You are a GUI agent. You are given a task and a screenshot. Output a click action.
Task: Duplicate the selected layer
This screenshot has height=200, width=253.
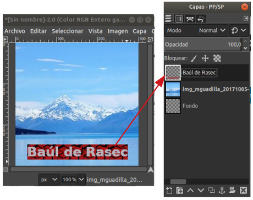211,190
